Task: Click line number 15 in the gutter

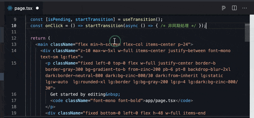Action: pyautogui.click(x=14, y=63)
